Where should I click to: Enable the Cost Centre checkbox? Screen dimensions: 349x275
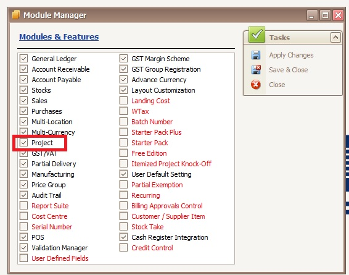tap(23, 216)
